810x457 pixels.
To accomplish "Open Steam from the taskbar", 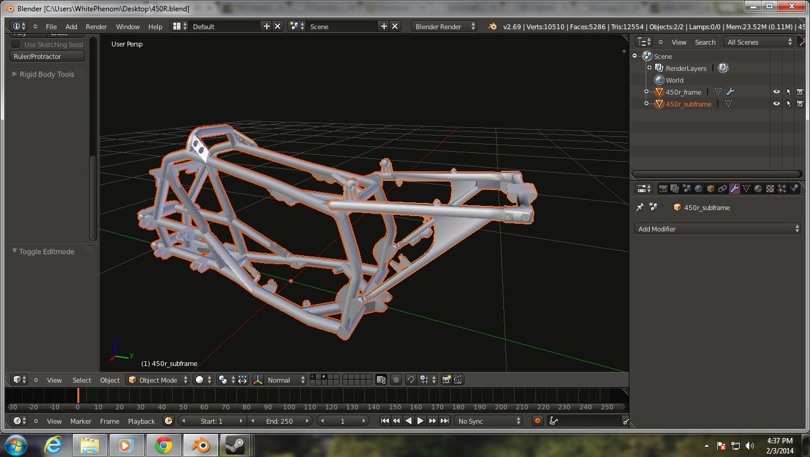I will tap(235, 445).
